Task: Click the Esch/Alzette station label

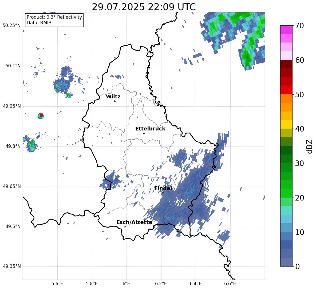Action: tap(134, 222)
